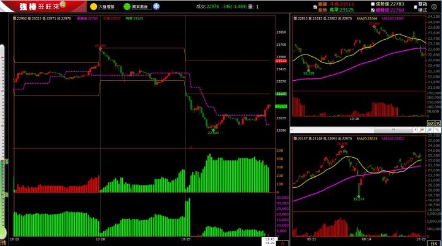This screenshot has width=442, height=246.
Task: Click the rightmost red icon above daily chart
Action: tap(436, 130)
